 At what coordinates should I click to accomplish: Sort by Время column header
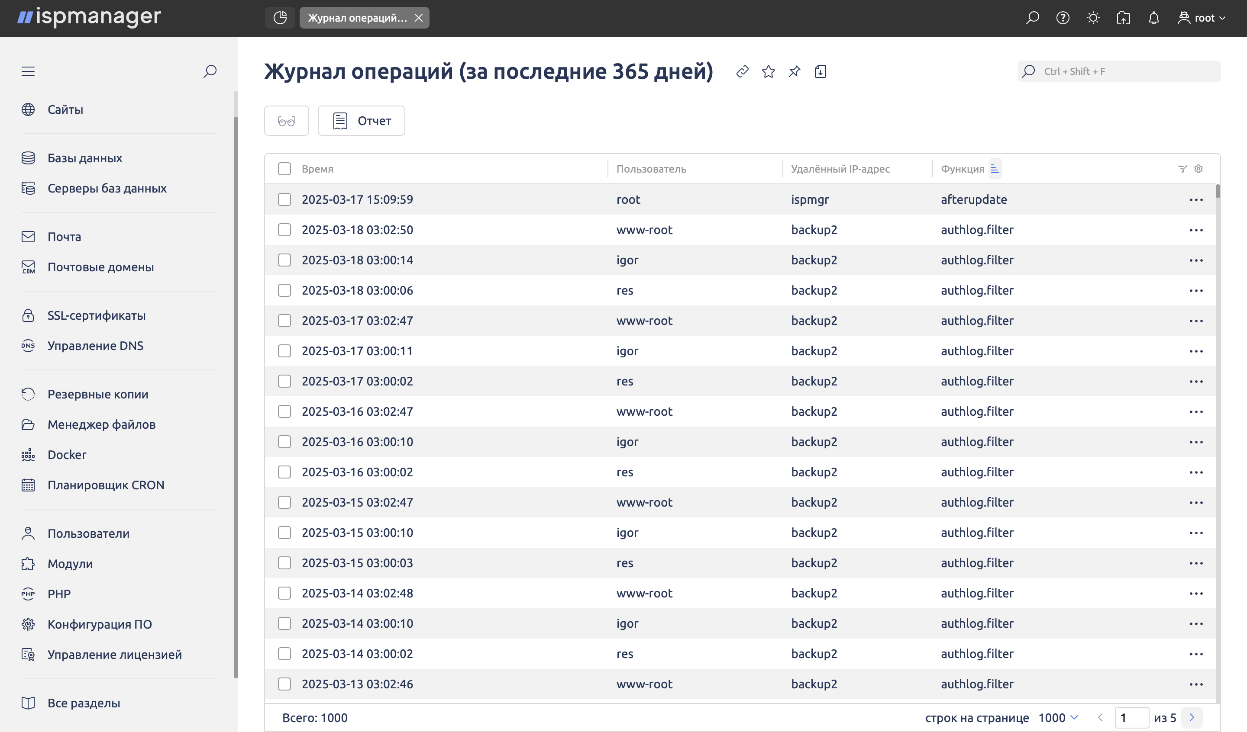click(x=317, y=169)
